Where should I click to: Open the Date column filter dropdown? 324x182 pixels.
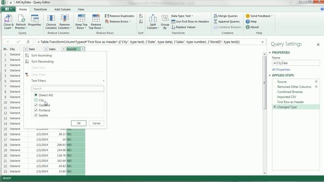46,49
